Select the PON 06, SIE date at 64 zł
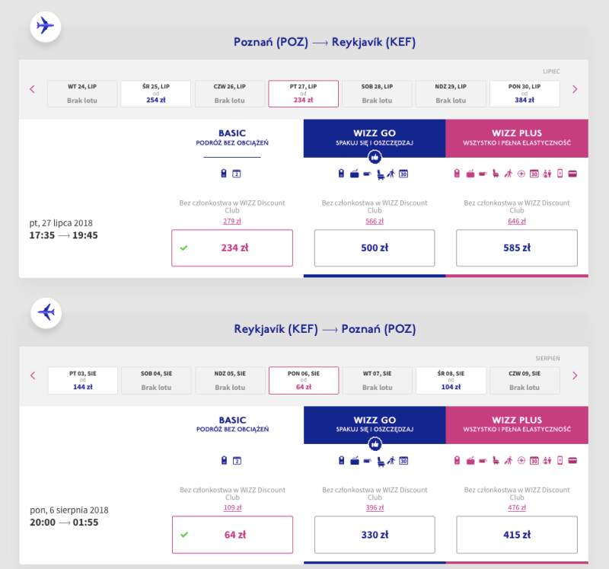Screen dimensions: 609x569 (x=304, y=381)
